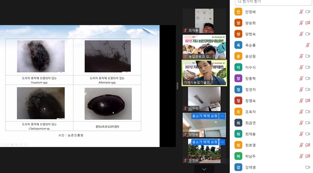The image size is (313, 173).
Task: Request unmute on 양현숙's video tile
Action: pos(205,116)
